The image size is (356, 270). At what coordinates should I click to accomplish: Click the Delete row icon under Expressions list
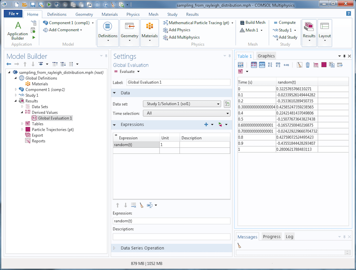click(x=133, y=205)
